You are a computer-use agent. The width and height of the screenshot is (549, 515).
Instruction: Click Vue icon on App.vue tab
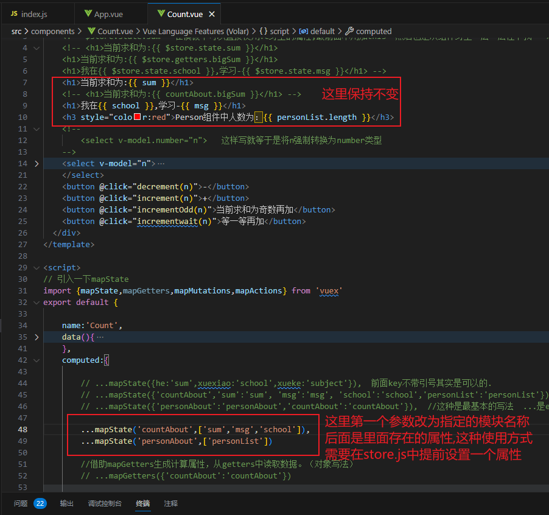coord(88,13)
